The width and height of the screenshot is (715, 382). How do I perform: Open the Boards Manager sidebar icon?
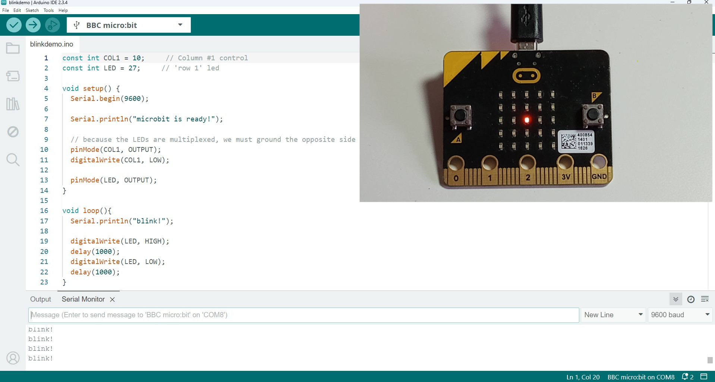[13, 76]
